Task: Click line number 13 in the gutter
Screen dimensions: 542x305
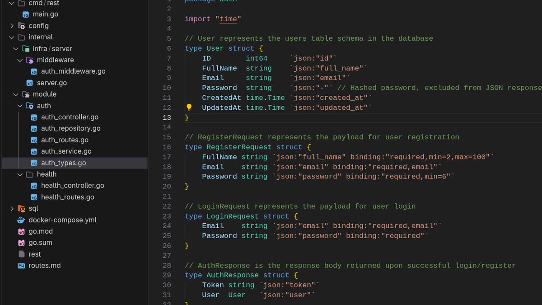Action: (167, 117)
